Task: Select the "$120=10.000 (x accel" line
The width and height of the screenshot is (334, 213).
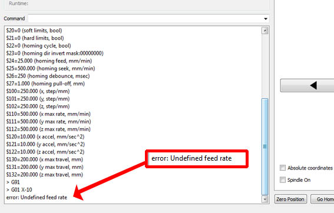Action: 45,137
